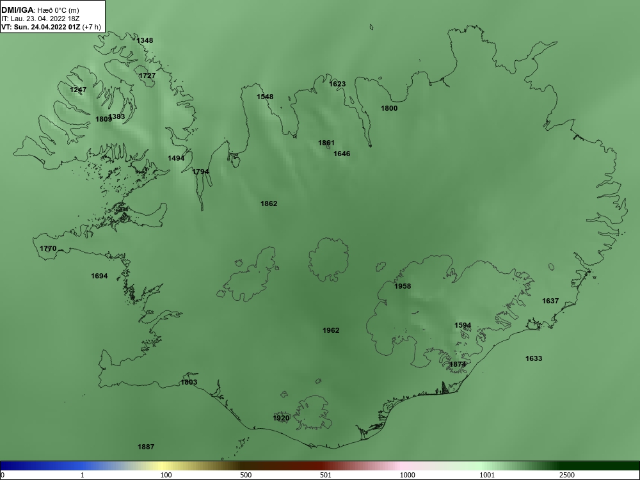640x480 pixels.
Task: Click the 1874 label near the coast
Action: pos(458,364)
